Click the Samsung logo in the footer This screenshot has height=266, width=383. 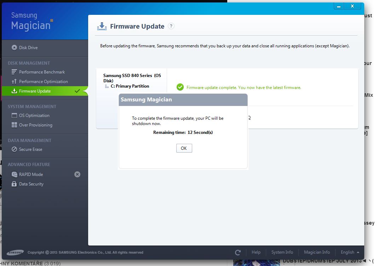point(15,252)
